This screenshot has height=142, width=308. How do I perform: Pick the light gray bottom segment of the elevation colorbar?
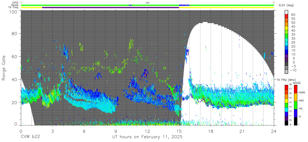[287, 72]
